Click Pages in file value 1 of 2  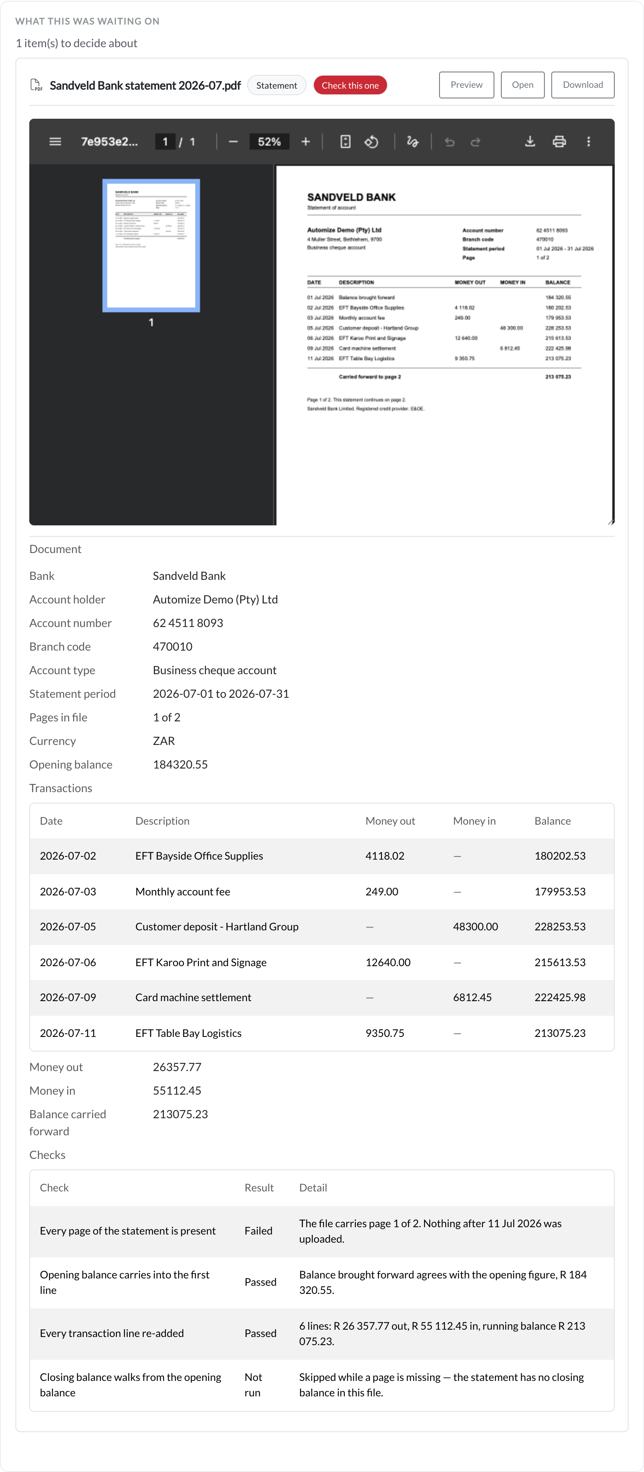[166, 717]
